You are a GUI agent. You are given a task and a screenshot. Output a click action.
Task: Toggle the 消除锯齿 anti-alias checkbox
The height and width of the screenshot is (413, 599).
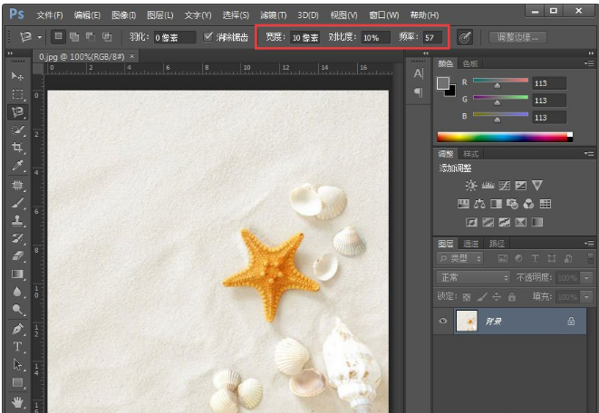click(208, 37)
